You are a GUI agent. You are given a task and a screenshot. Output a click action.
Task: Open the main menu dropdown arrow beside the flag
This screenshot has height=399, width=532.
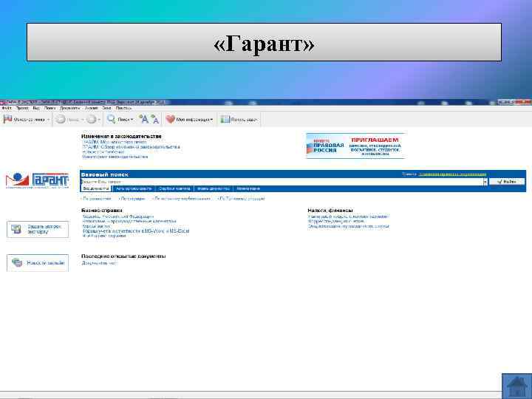pos(48,120)
